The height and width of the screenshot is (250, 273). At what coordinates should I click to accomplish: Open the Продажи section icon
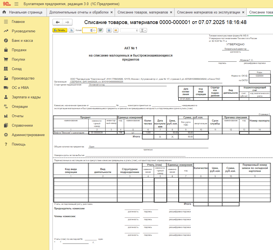[x=6, y=50]
